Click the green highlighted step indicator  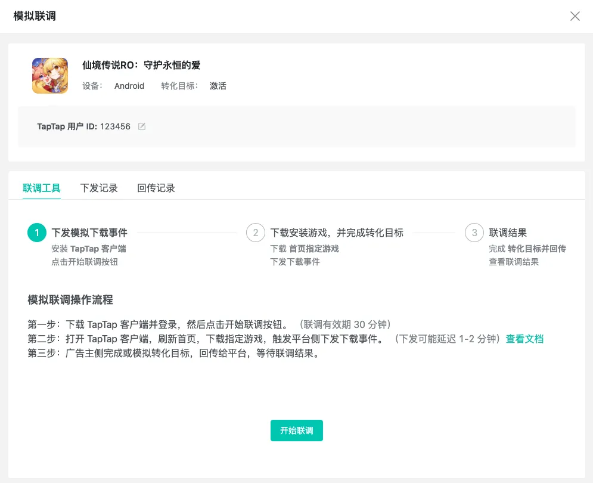tap(36, 233)
